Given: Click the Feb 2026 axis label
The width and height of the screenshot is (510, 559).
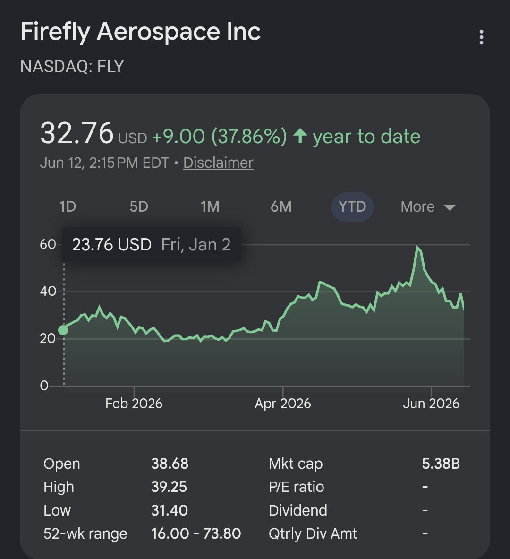Looking at the screenshot, I should coord(134,404).
